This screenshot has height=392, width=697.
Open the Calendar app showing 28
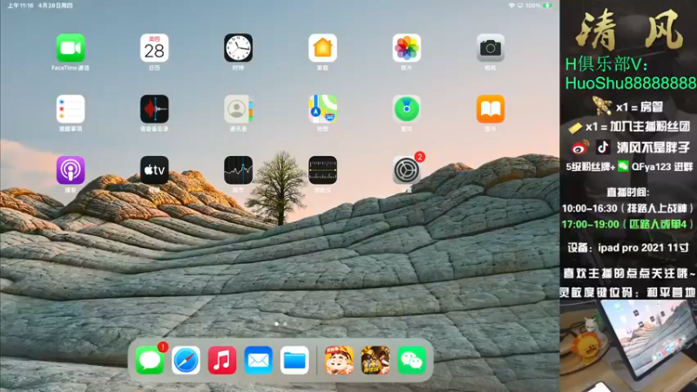154,48
